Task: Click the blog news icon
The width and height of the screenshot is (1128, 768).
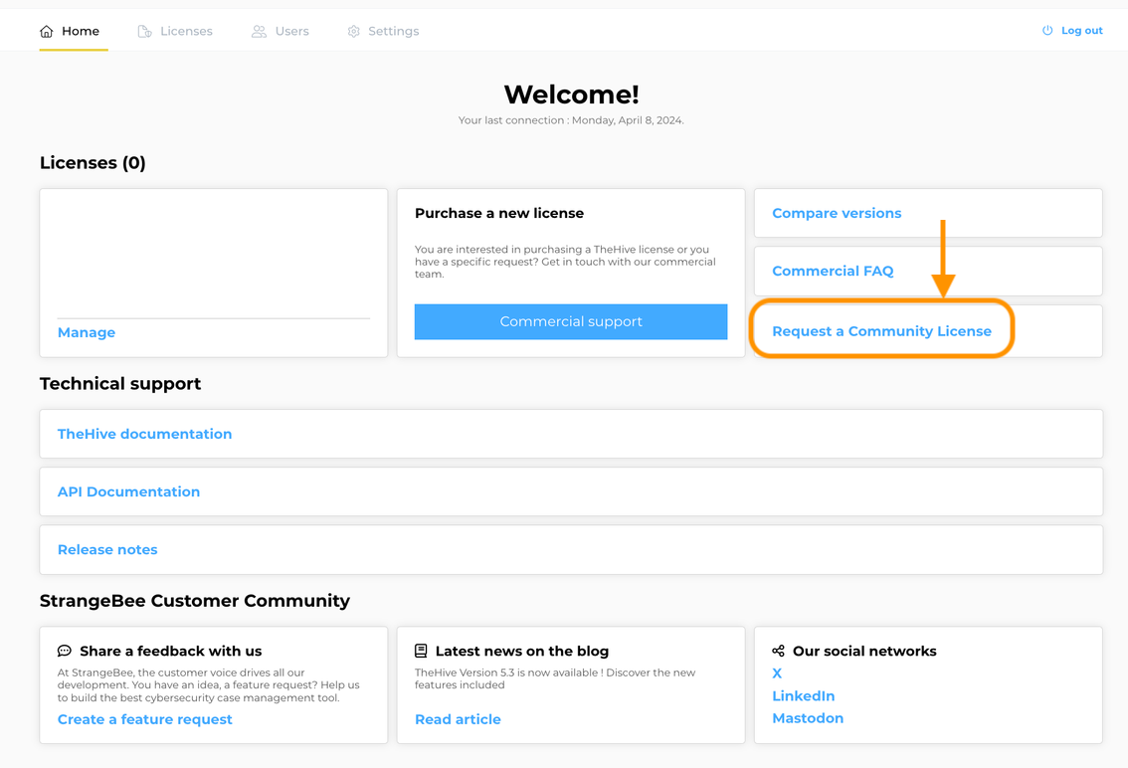Action: pos(420,650)
